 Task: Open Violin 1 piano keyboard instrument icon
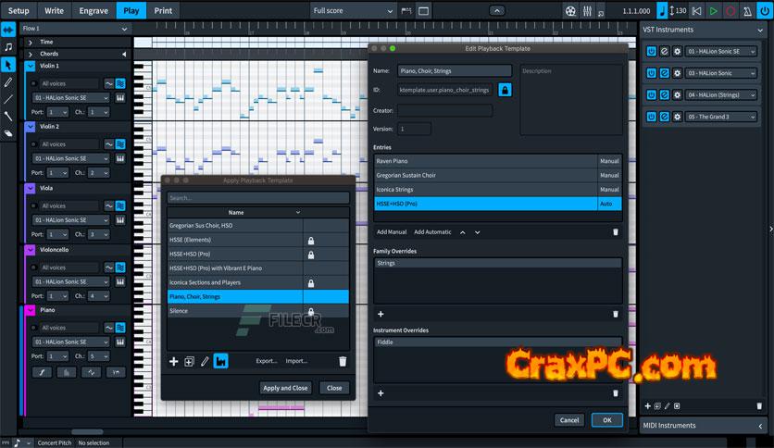(x=119, y=97)
